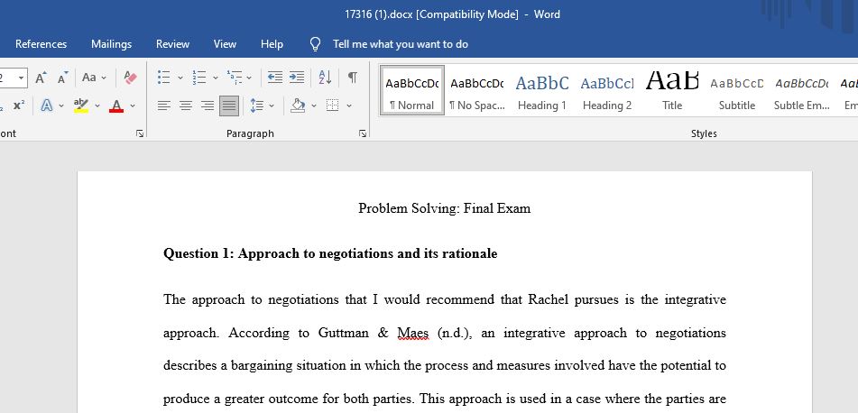Click the Decrease Indent icon
This screenshot has height=413, width=858.
[x=275, y=78]
